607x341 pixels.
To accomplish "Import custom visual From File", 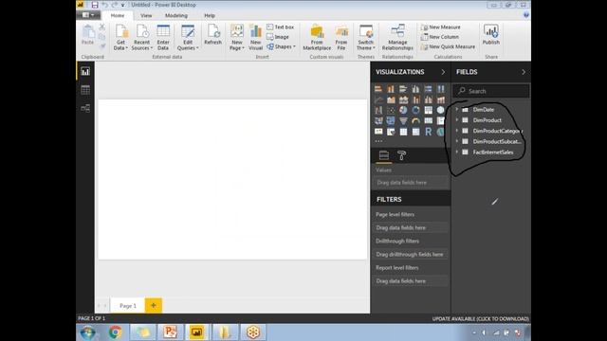I will coord(341,37).
